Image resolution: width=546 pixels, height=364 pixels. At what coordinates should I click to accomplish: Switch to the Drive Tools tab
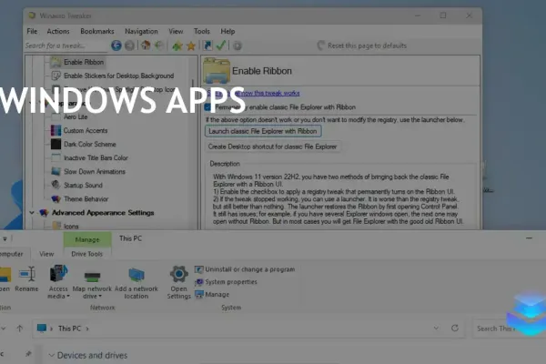tap(87, 254)
